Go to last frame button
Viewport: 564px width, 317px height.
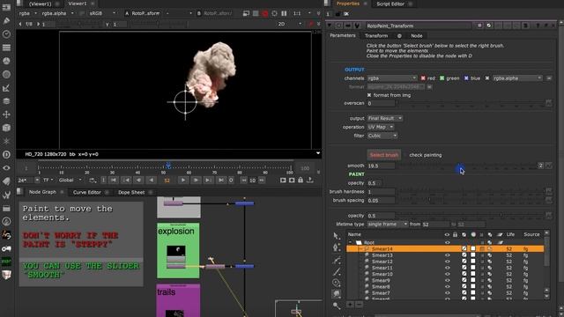[221, 180]
